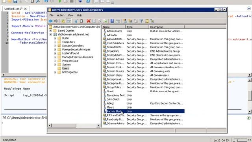
Task: Select the adreader user row
Action: 143,35
